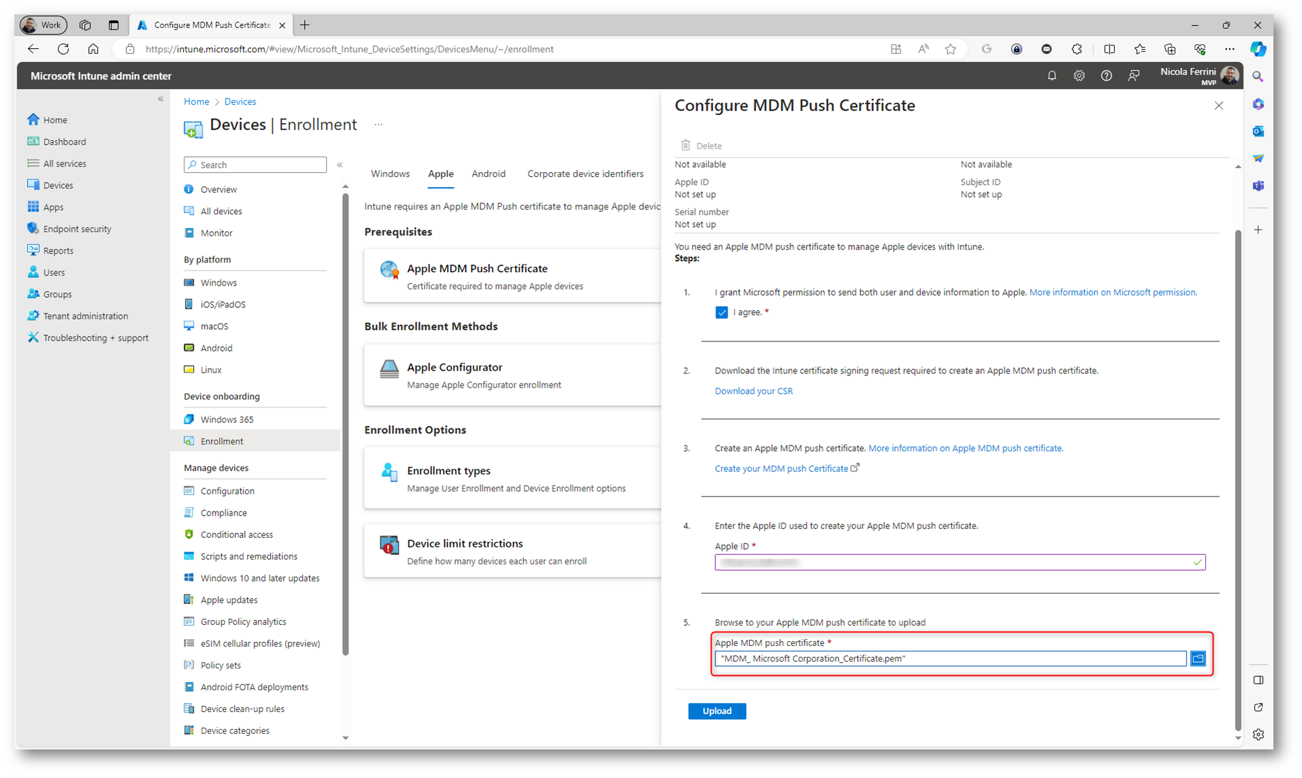The height and width of the screenshot is (778, 1302).
Task: Open More information on Microsoft permission link
Action: (x=1113, y=292)
